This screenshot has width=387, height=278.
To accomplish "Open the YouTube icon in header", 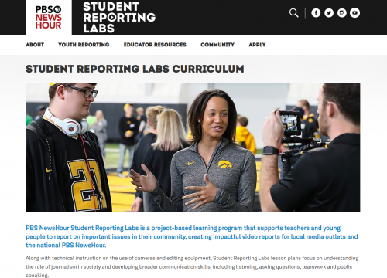I will point(354,13).
